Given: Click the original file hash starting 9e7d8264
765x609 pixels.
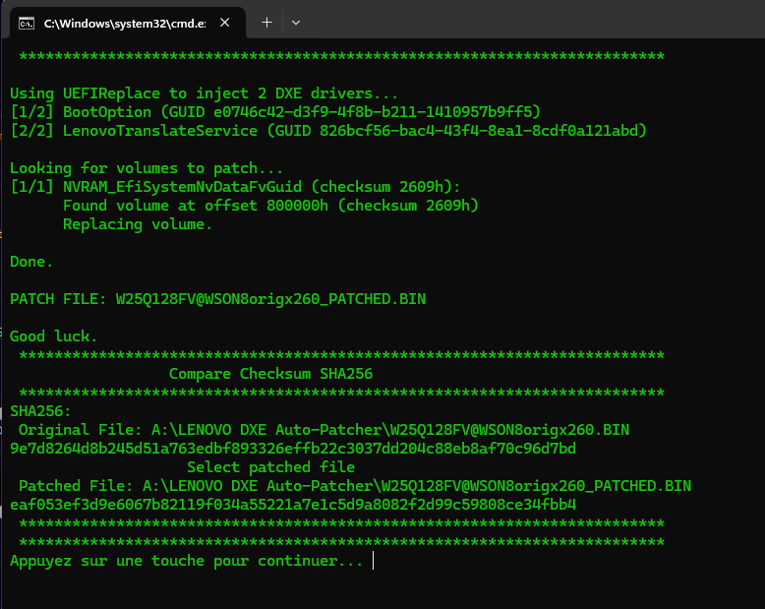Looking at the screenshot, I should tap(293, 449).
